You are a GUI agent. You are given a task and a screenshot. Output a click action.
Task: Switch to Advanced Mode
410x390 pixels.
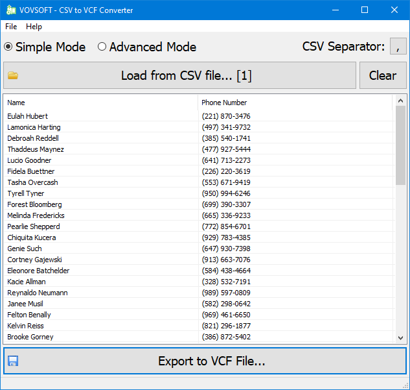coord(102,47)
